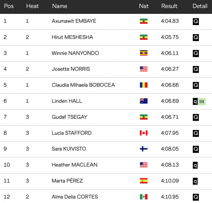
Task: Click small q badge in Heather MACLEAN row
Action: [x=195, y=165]
